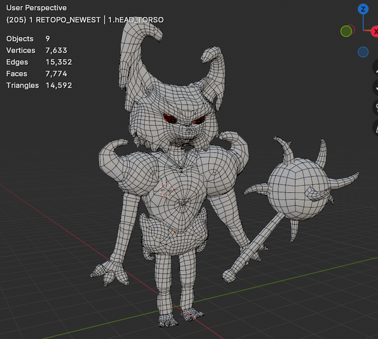The height and width of the screenshot is (339, 378).
Task: Click the zoom view navigation icon
Action: pos(375,71)
